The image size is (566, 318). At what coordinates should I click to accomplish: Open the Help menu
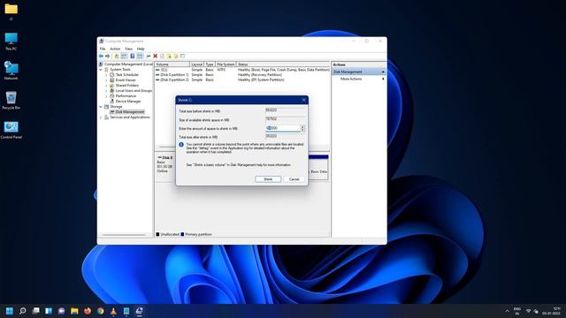click(x=141, y=49)
